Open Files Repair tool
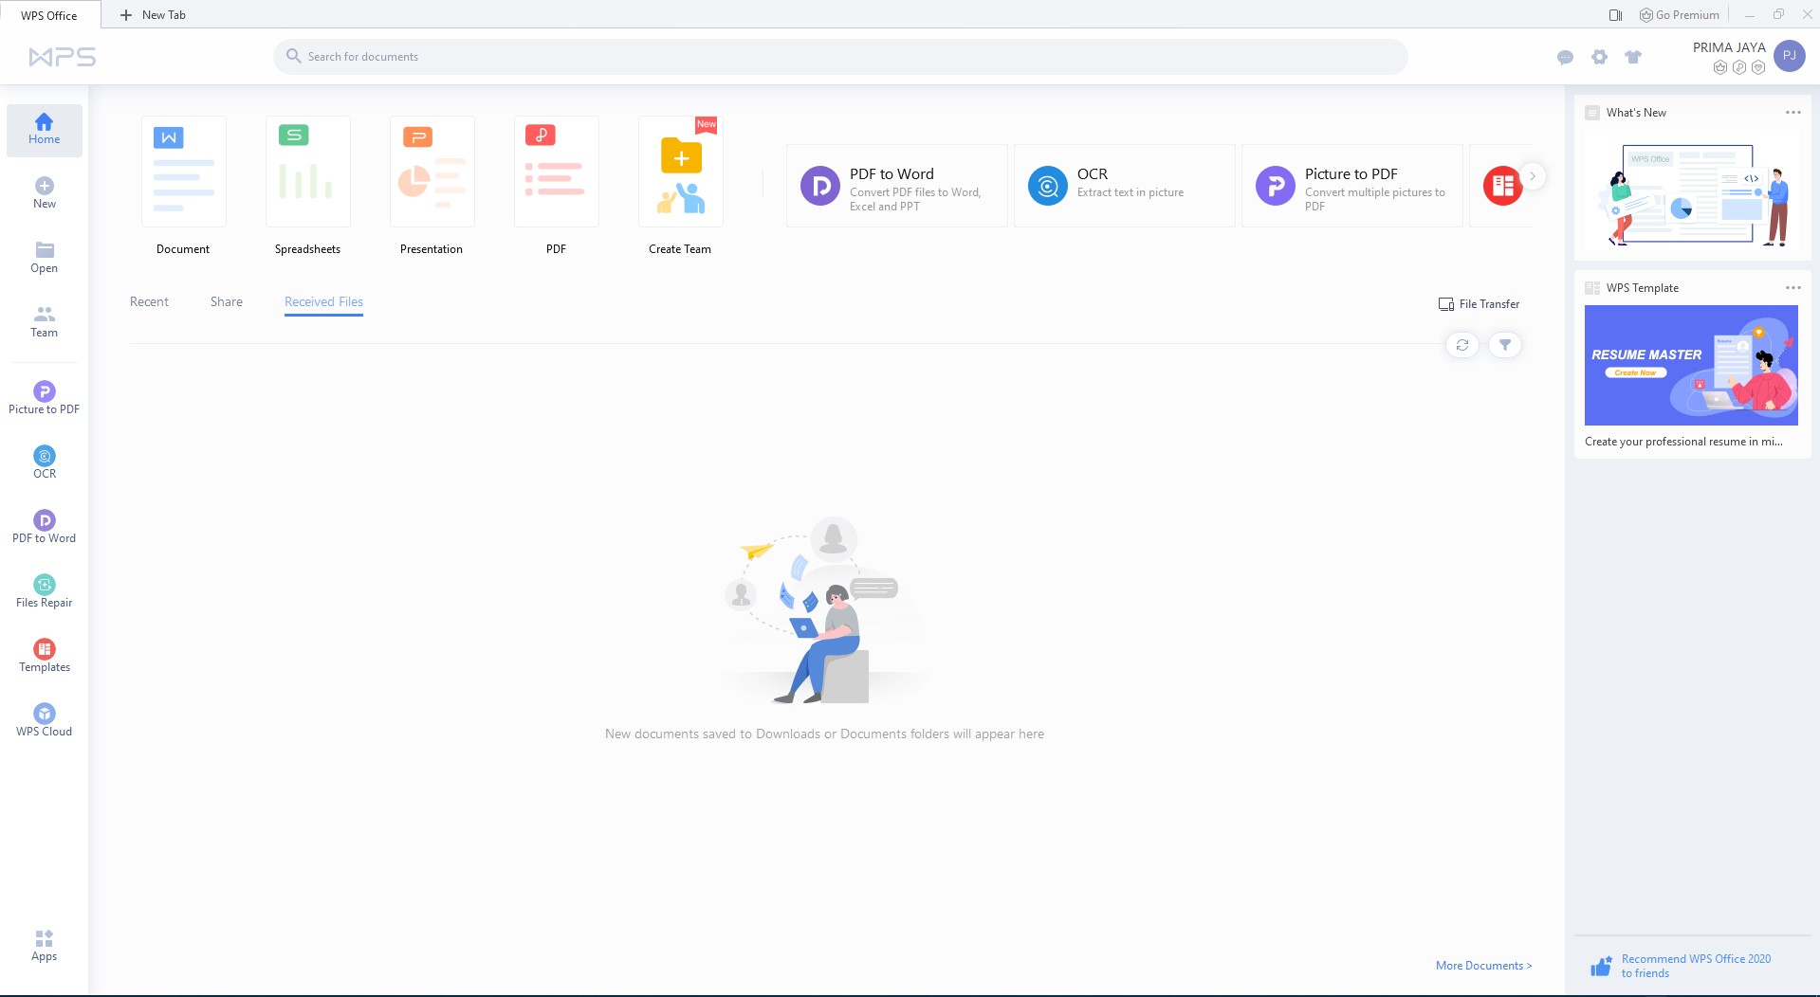 coord(45,592)
